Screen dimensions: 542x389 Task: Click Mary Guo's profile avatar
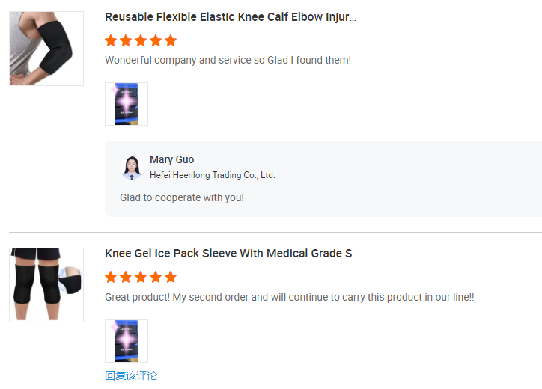[x=132, y=167]
